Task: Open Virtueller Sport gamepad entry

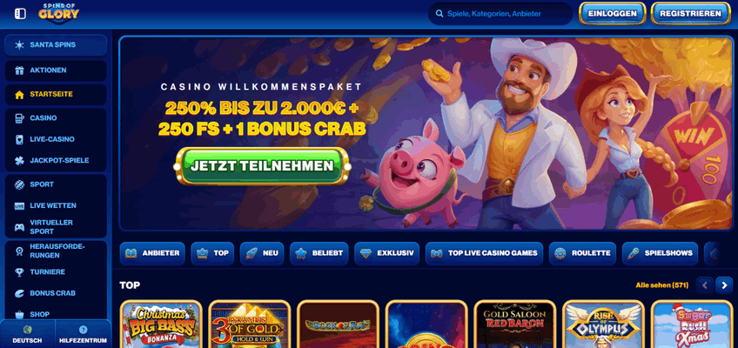Action: tap(56, 227)
